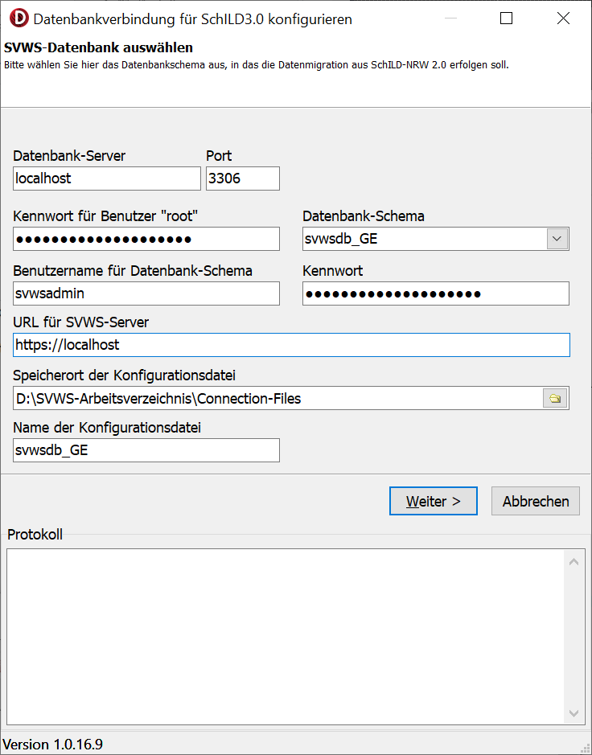592x755 pixels.
Task: Minimize the configuration dialog window
Action: (451, 18)
